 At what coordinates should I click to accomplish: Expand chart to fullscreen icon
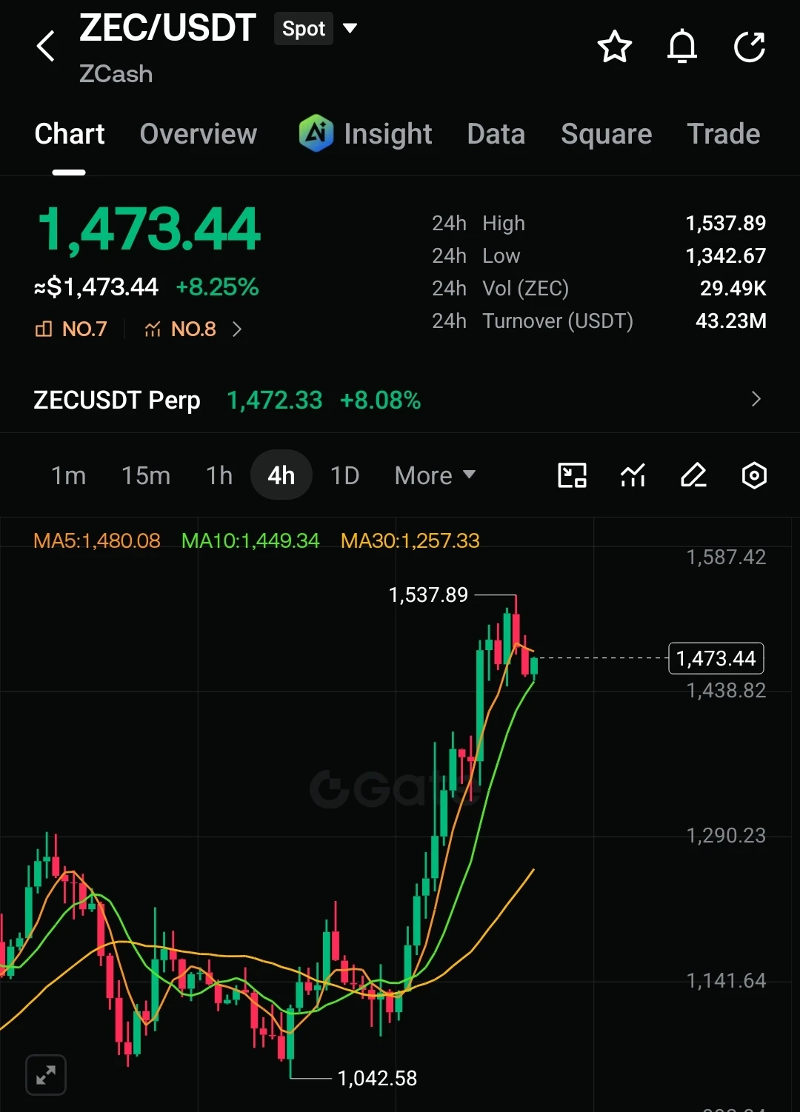point(46,1075)
